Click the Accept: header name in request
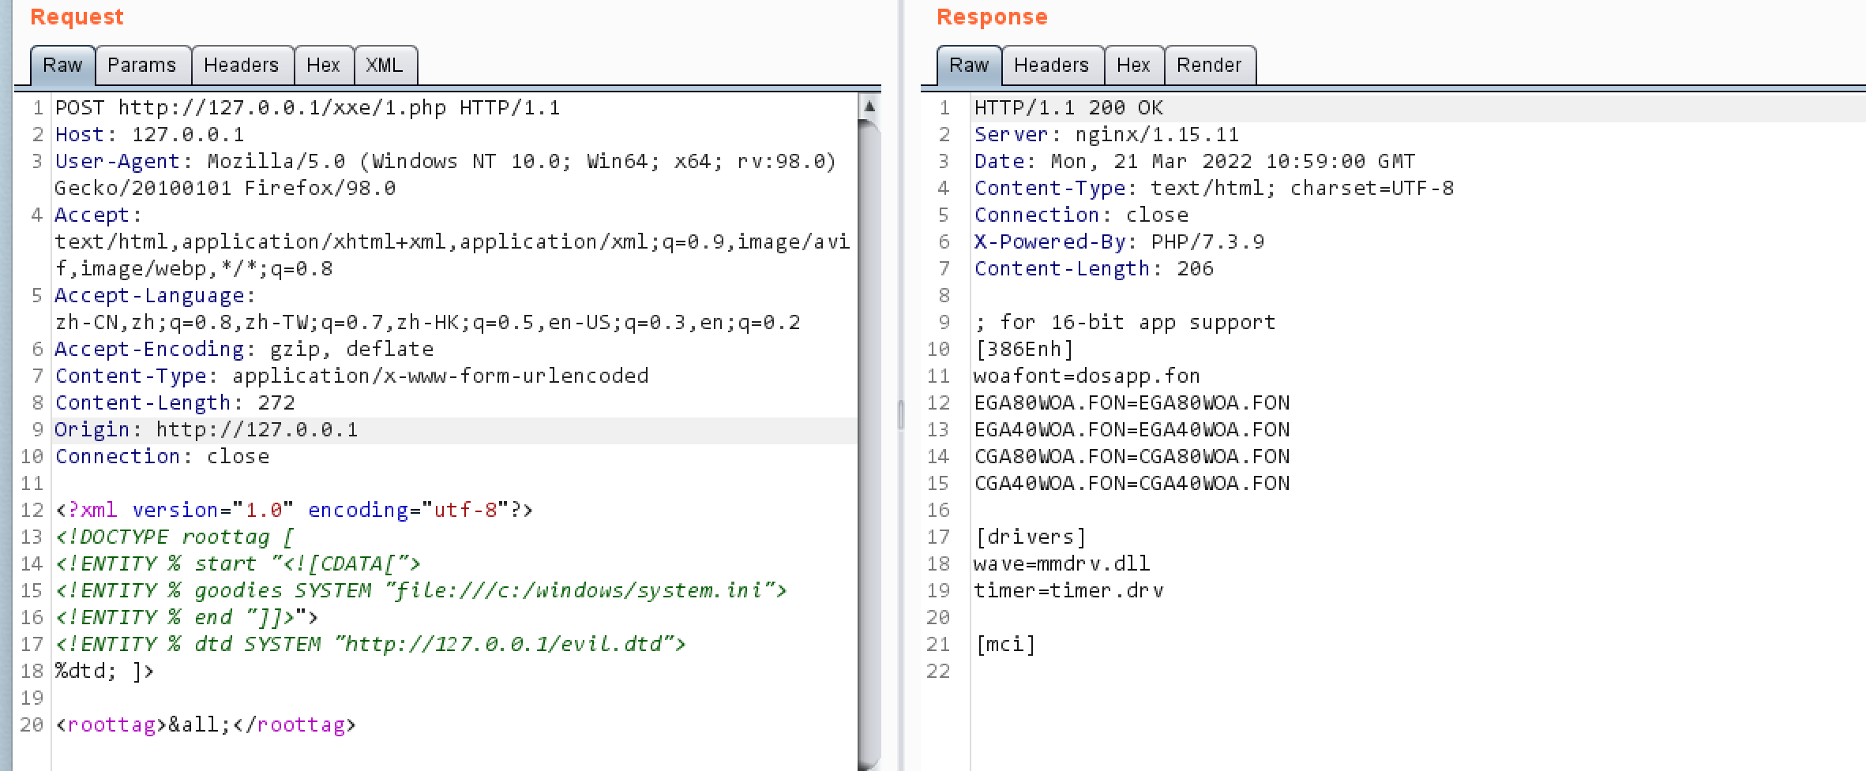 [98, 215]
